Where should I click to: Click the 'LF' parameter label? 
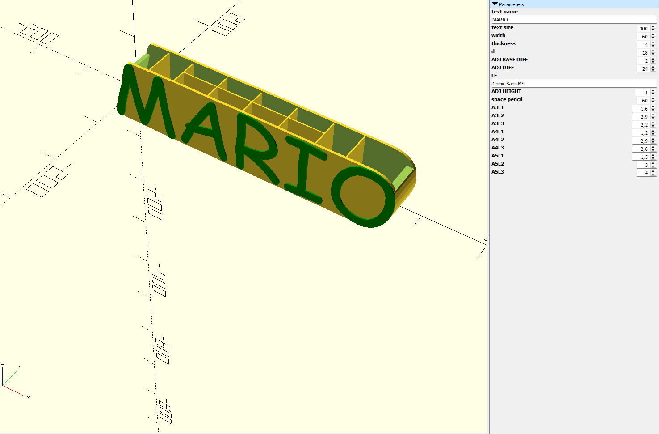coord(494,76)
